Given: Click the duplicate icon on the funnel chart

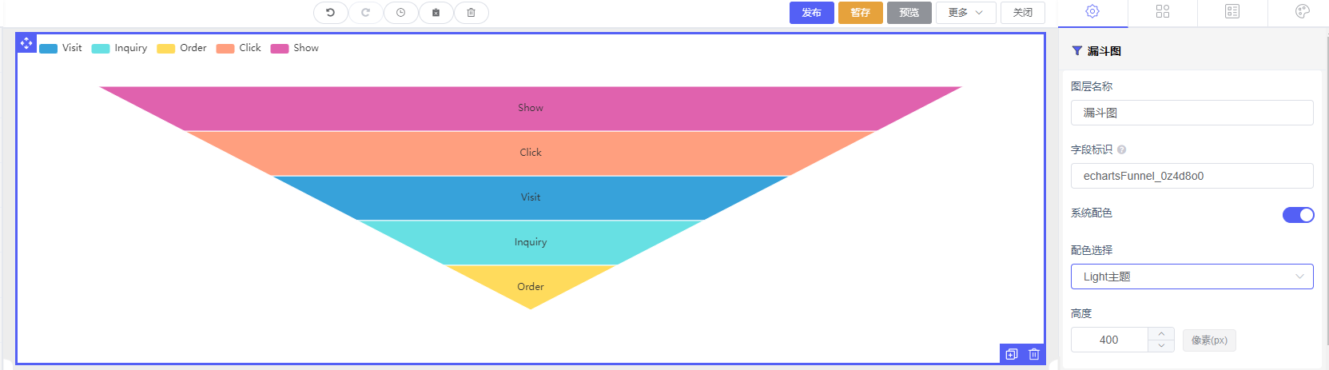Looking at the screenshot, I should click(x=1012, y=354).
